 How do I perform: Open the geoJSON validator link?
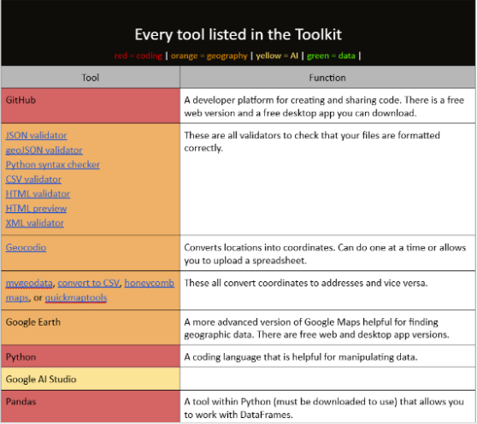[44, 150]
